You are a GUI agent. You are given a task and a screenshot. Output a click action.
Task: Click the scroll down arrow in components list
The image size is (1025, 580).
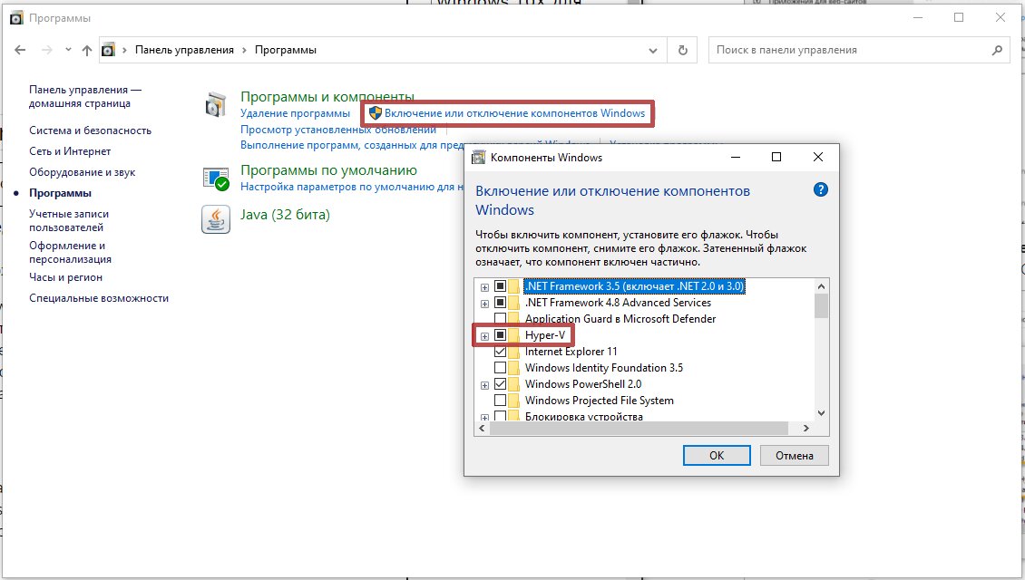click(x=821, y=412)
